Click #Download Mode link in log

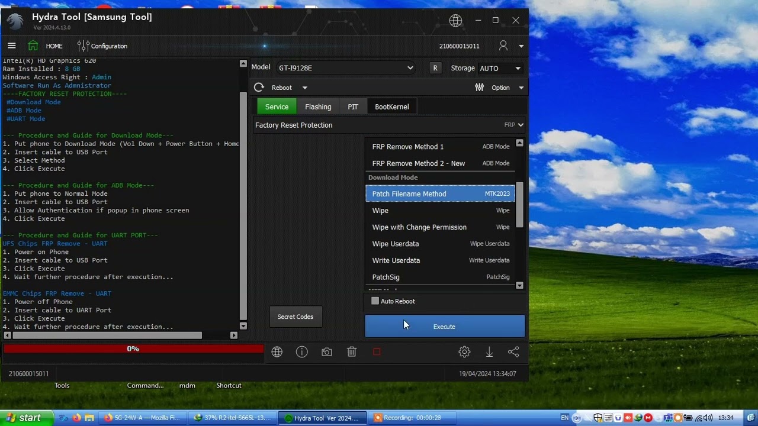click(x=34, y=102)
